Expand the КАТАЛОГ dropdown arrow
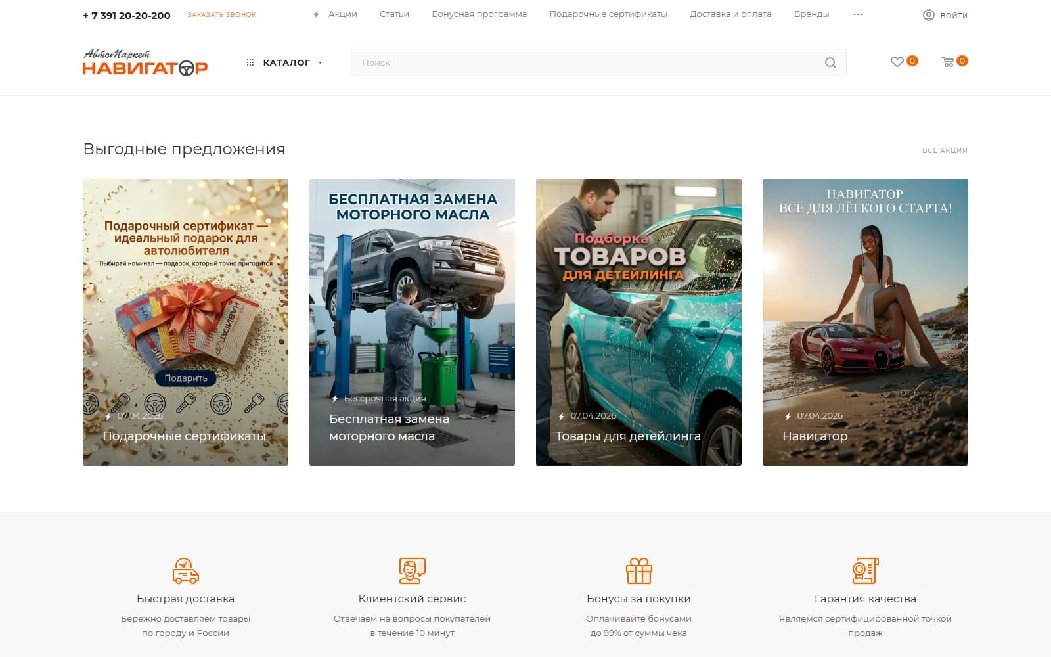Image resolution: width=1051 pixels, height=657 pixels. [320, 63]
